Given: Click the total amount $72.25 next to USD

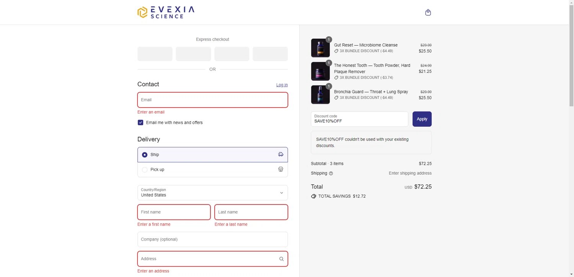Looking at the screenshot, I should (423, 187).
